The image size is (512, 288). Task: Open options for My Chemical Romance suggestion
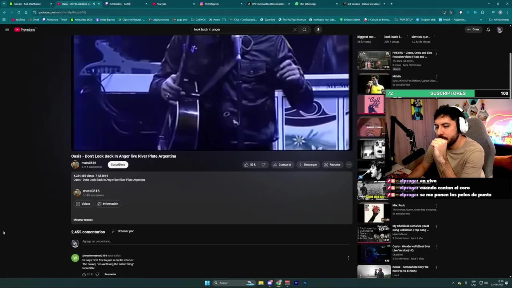pyautogui.click(x=436, y=226)
